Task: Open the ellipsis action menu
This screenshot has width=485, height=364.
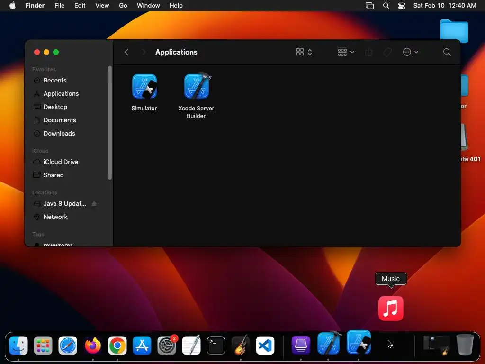Action: (x=411, y=52)
